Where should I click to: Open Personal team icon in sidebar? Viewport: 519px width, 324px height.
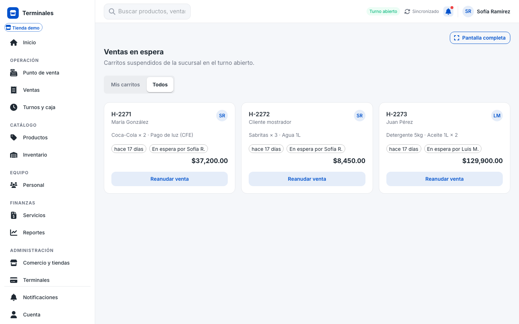tap(14, 185)
